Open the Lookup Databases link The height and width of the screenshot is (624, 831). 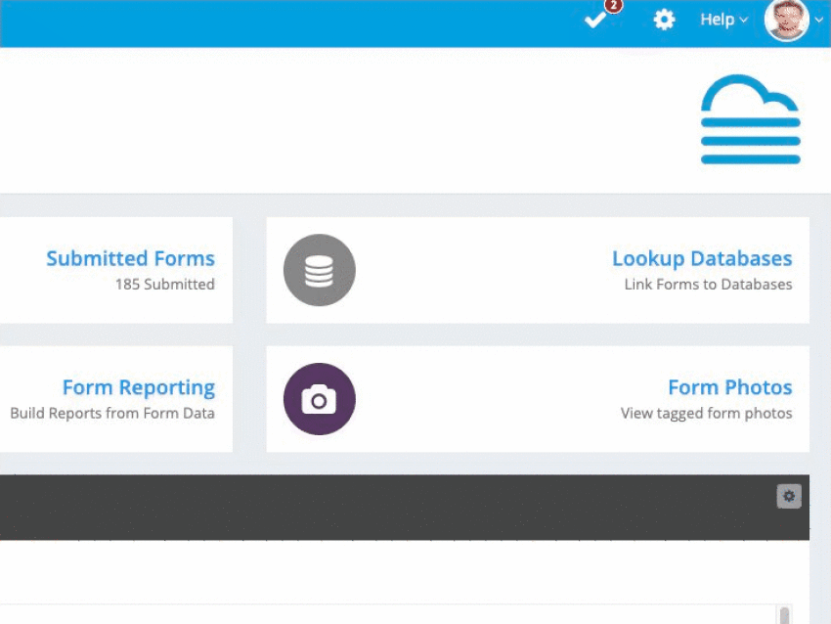(702, 258)
